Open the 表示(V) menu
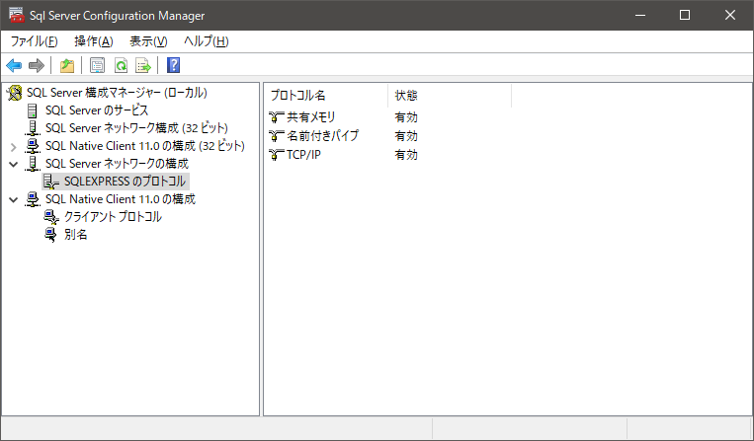This screenshot has width=754, height=441. (x=148, y=41)
